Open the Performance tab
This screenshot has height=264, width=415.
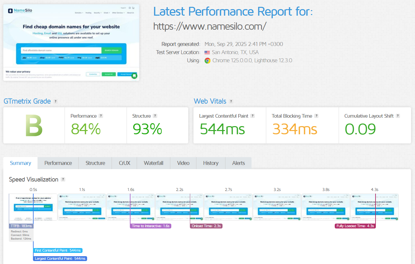coord(58,163)
